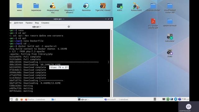Click the terminal window title bar s@s-pc
Viewport: 199px width, 112px height.
click(x=59, y=19)
